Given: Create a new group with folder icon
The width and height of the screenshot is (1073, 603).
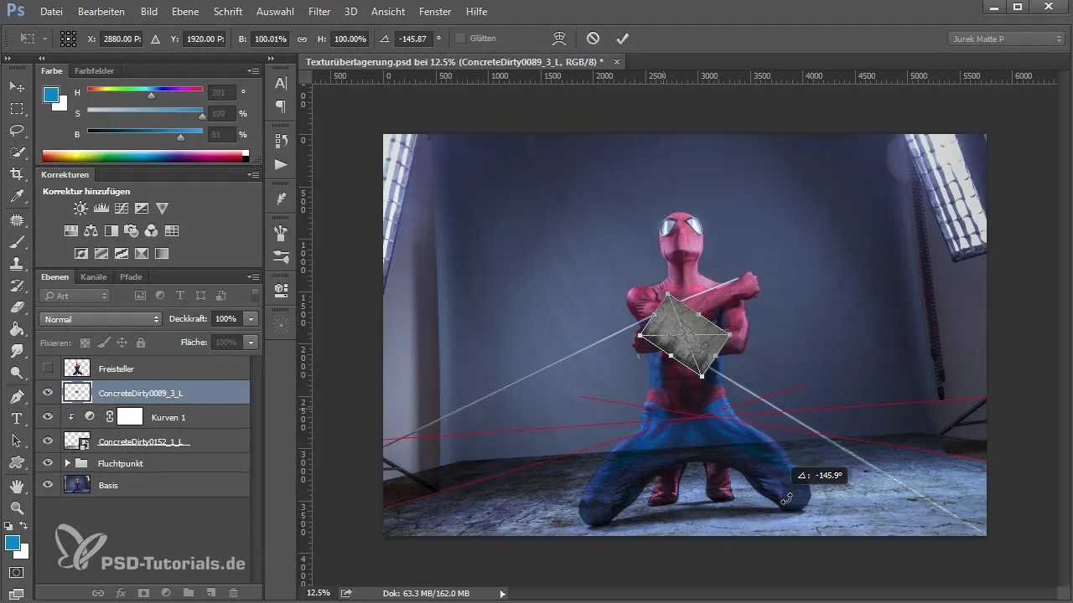Looking at the screenshot, I should coord(189,593).
